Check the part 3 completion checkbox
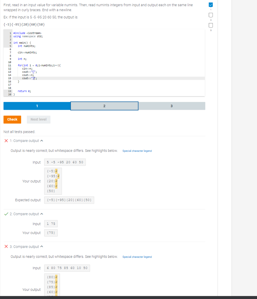 (211, 25)
